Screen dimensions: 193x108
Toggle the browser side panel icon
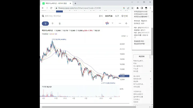click(x=142, y=8)
